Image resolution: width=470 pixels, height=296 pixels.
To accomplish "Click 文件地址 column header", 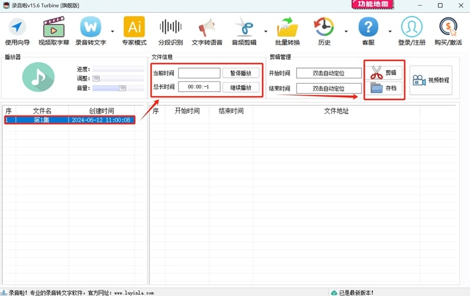I will (336, 111).
